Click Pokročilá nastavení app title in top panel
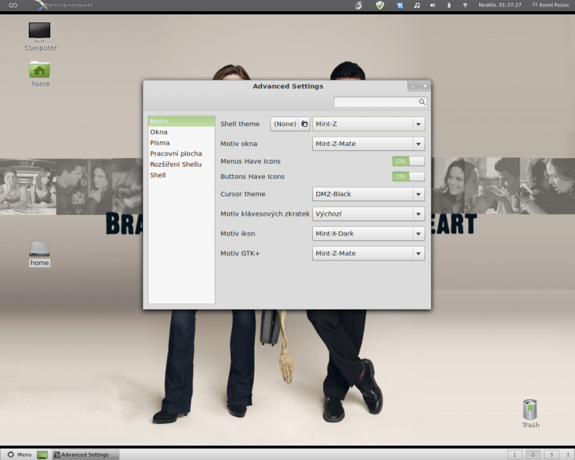 coord(68,5)
